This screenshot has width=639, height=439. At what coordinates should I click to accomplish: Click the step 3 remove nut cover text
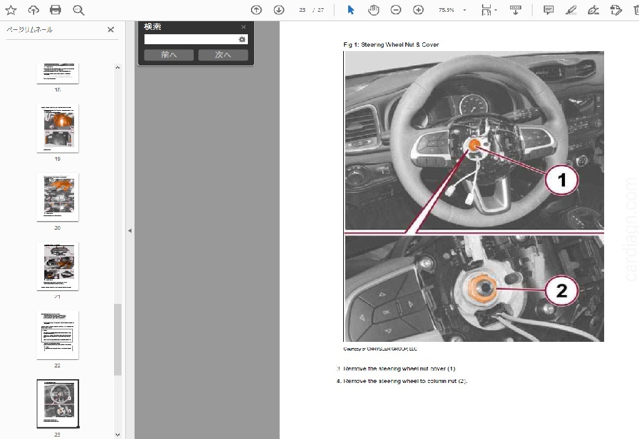click(x=395, y=369)
